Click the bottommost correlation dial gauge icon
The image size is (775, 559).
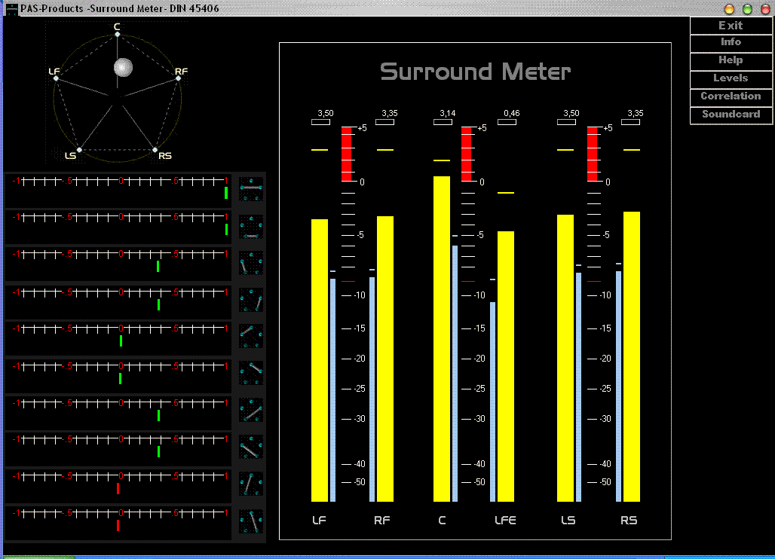coord(250,520)
